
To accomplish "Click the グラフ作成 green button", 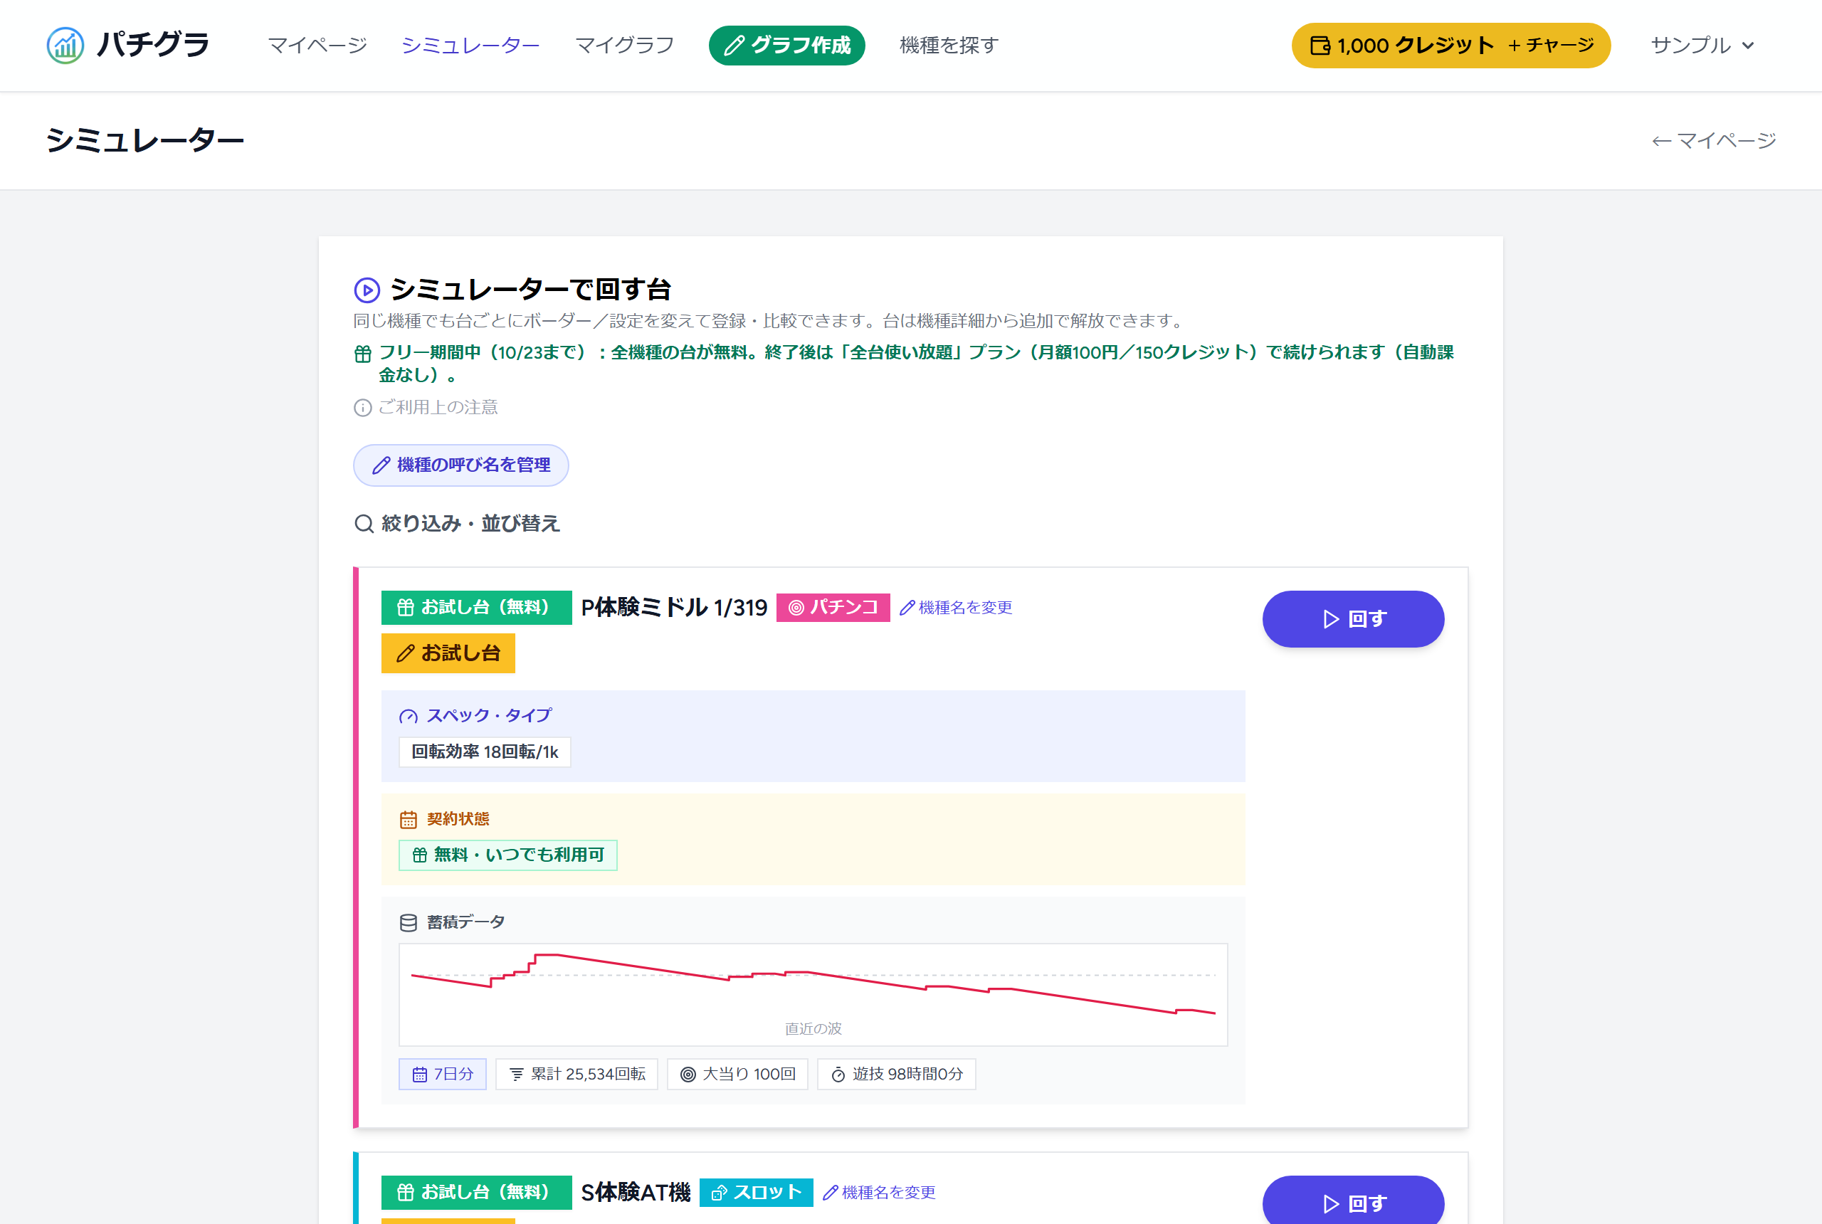I will (787, 46).
